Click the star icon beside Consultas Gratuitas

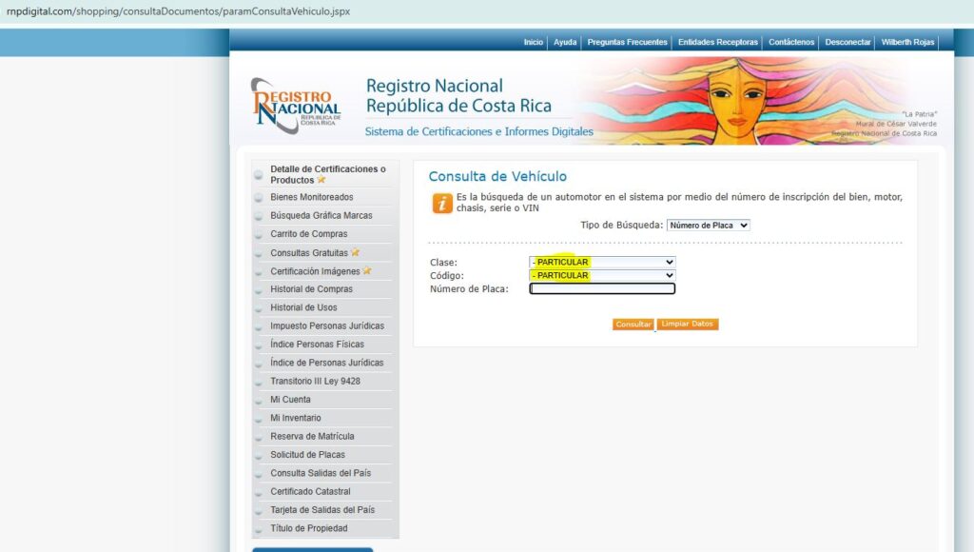(356, 253)
